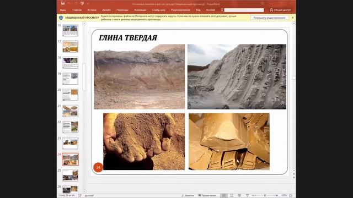Image resolution: width=353 pixels, height=198 pixels.
Task: Click the lightbulb Tell Me icon
Action: coord(222,10)
